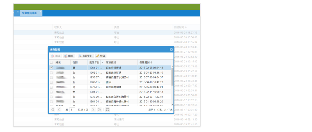Close the 来电提醒 dialog
This screenshot has width=312, height=132.
click(171, 50)
